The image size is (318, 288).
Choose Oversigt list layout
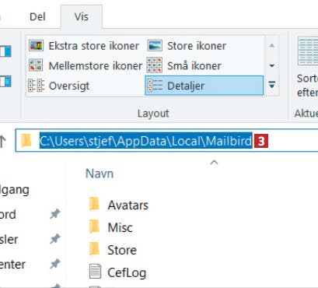coord(59,86)
